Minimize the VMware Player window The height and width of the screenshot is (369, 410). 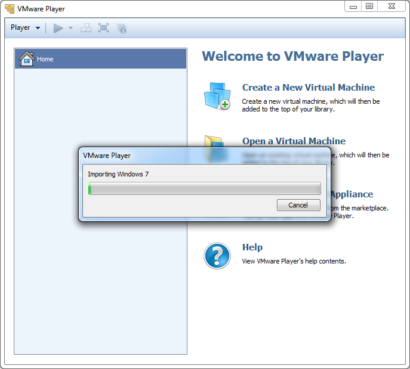(353, 6)
